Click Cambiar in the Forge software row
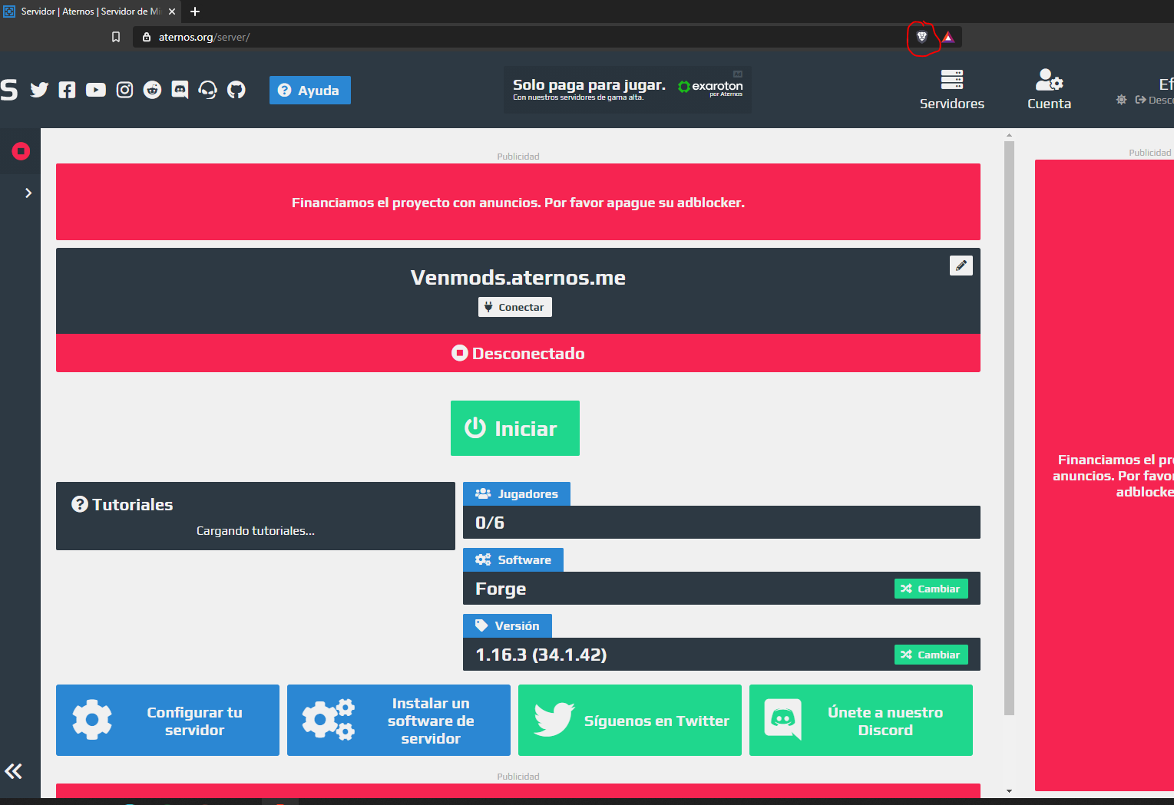The height and width of the screenshot is (805, 1174). tap(931, 589)
